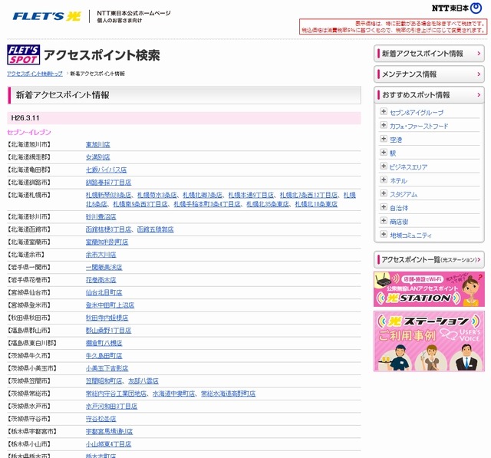Open the 小美玉下吉影店 store link
This screenshot has width=491, height=458.
tap(107, 368)
